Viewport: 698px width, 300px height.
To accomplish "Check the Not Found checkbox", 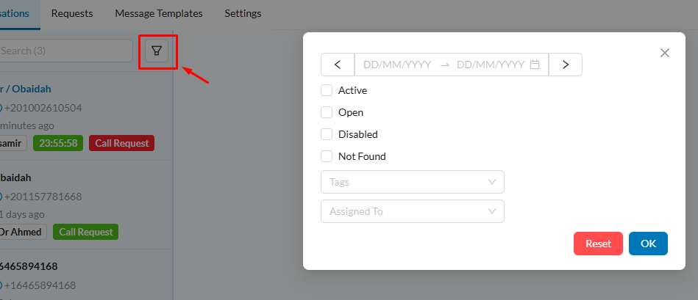I will click(327, 156).
